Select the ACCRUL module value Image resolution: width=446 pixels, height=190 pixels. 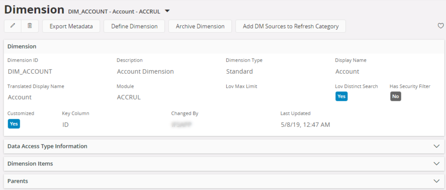[129, 97]
